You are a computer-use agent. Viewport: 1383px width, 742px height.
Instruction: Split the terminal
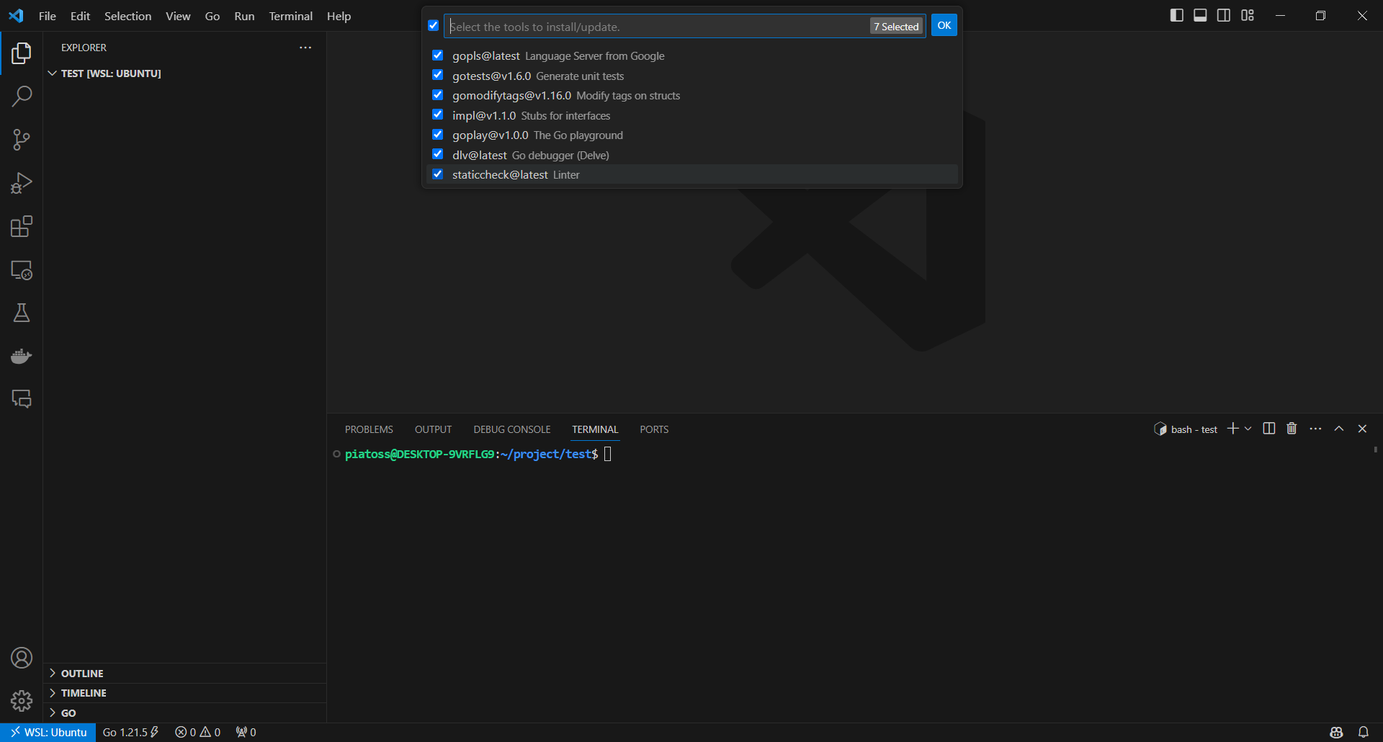pyautogui.click(x=1269, y=429)
